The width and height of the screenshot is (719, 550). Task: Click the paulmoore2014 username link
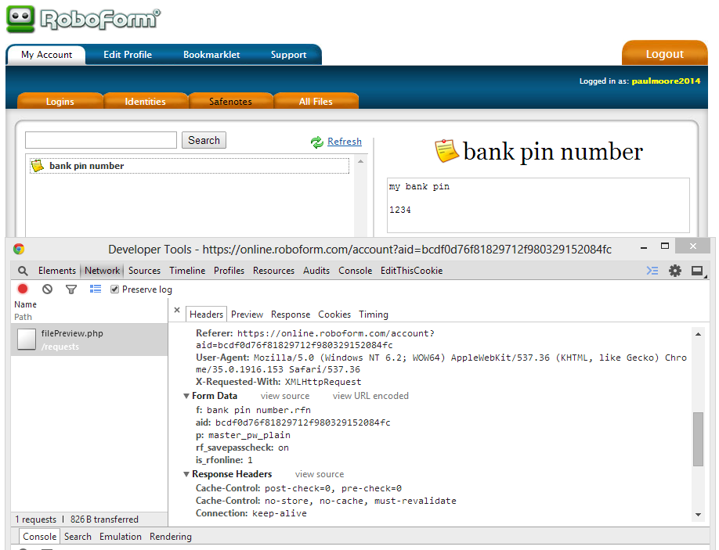[x=666, y=81]
